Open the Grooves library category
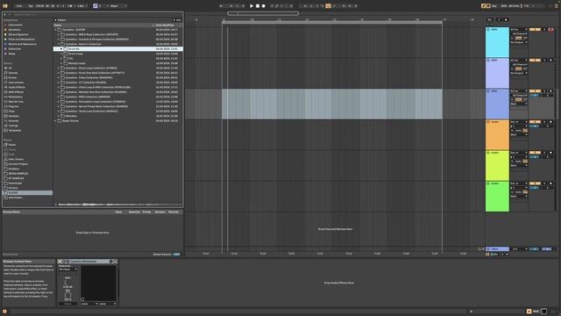The height and width of the screenshot is (316, 561). coord(14,121)
